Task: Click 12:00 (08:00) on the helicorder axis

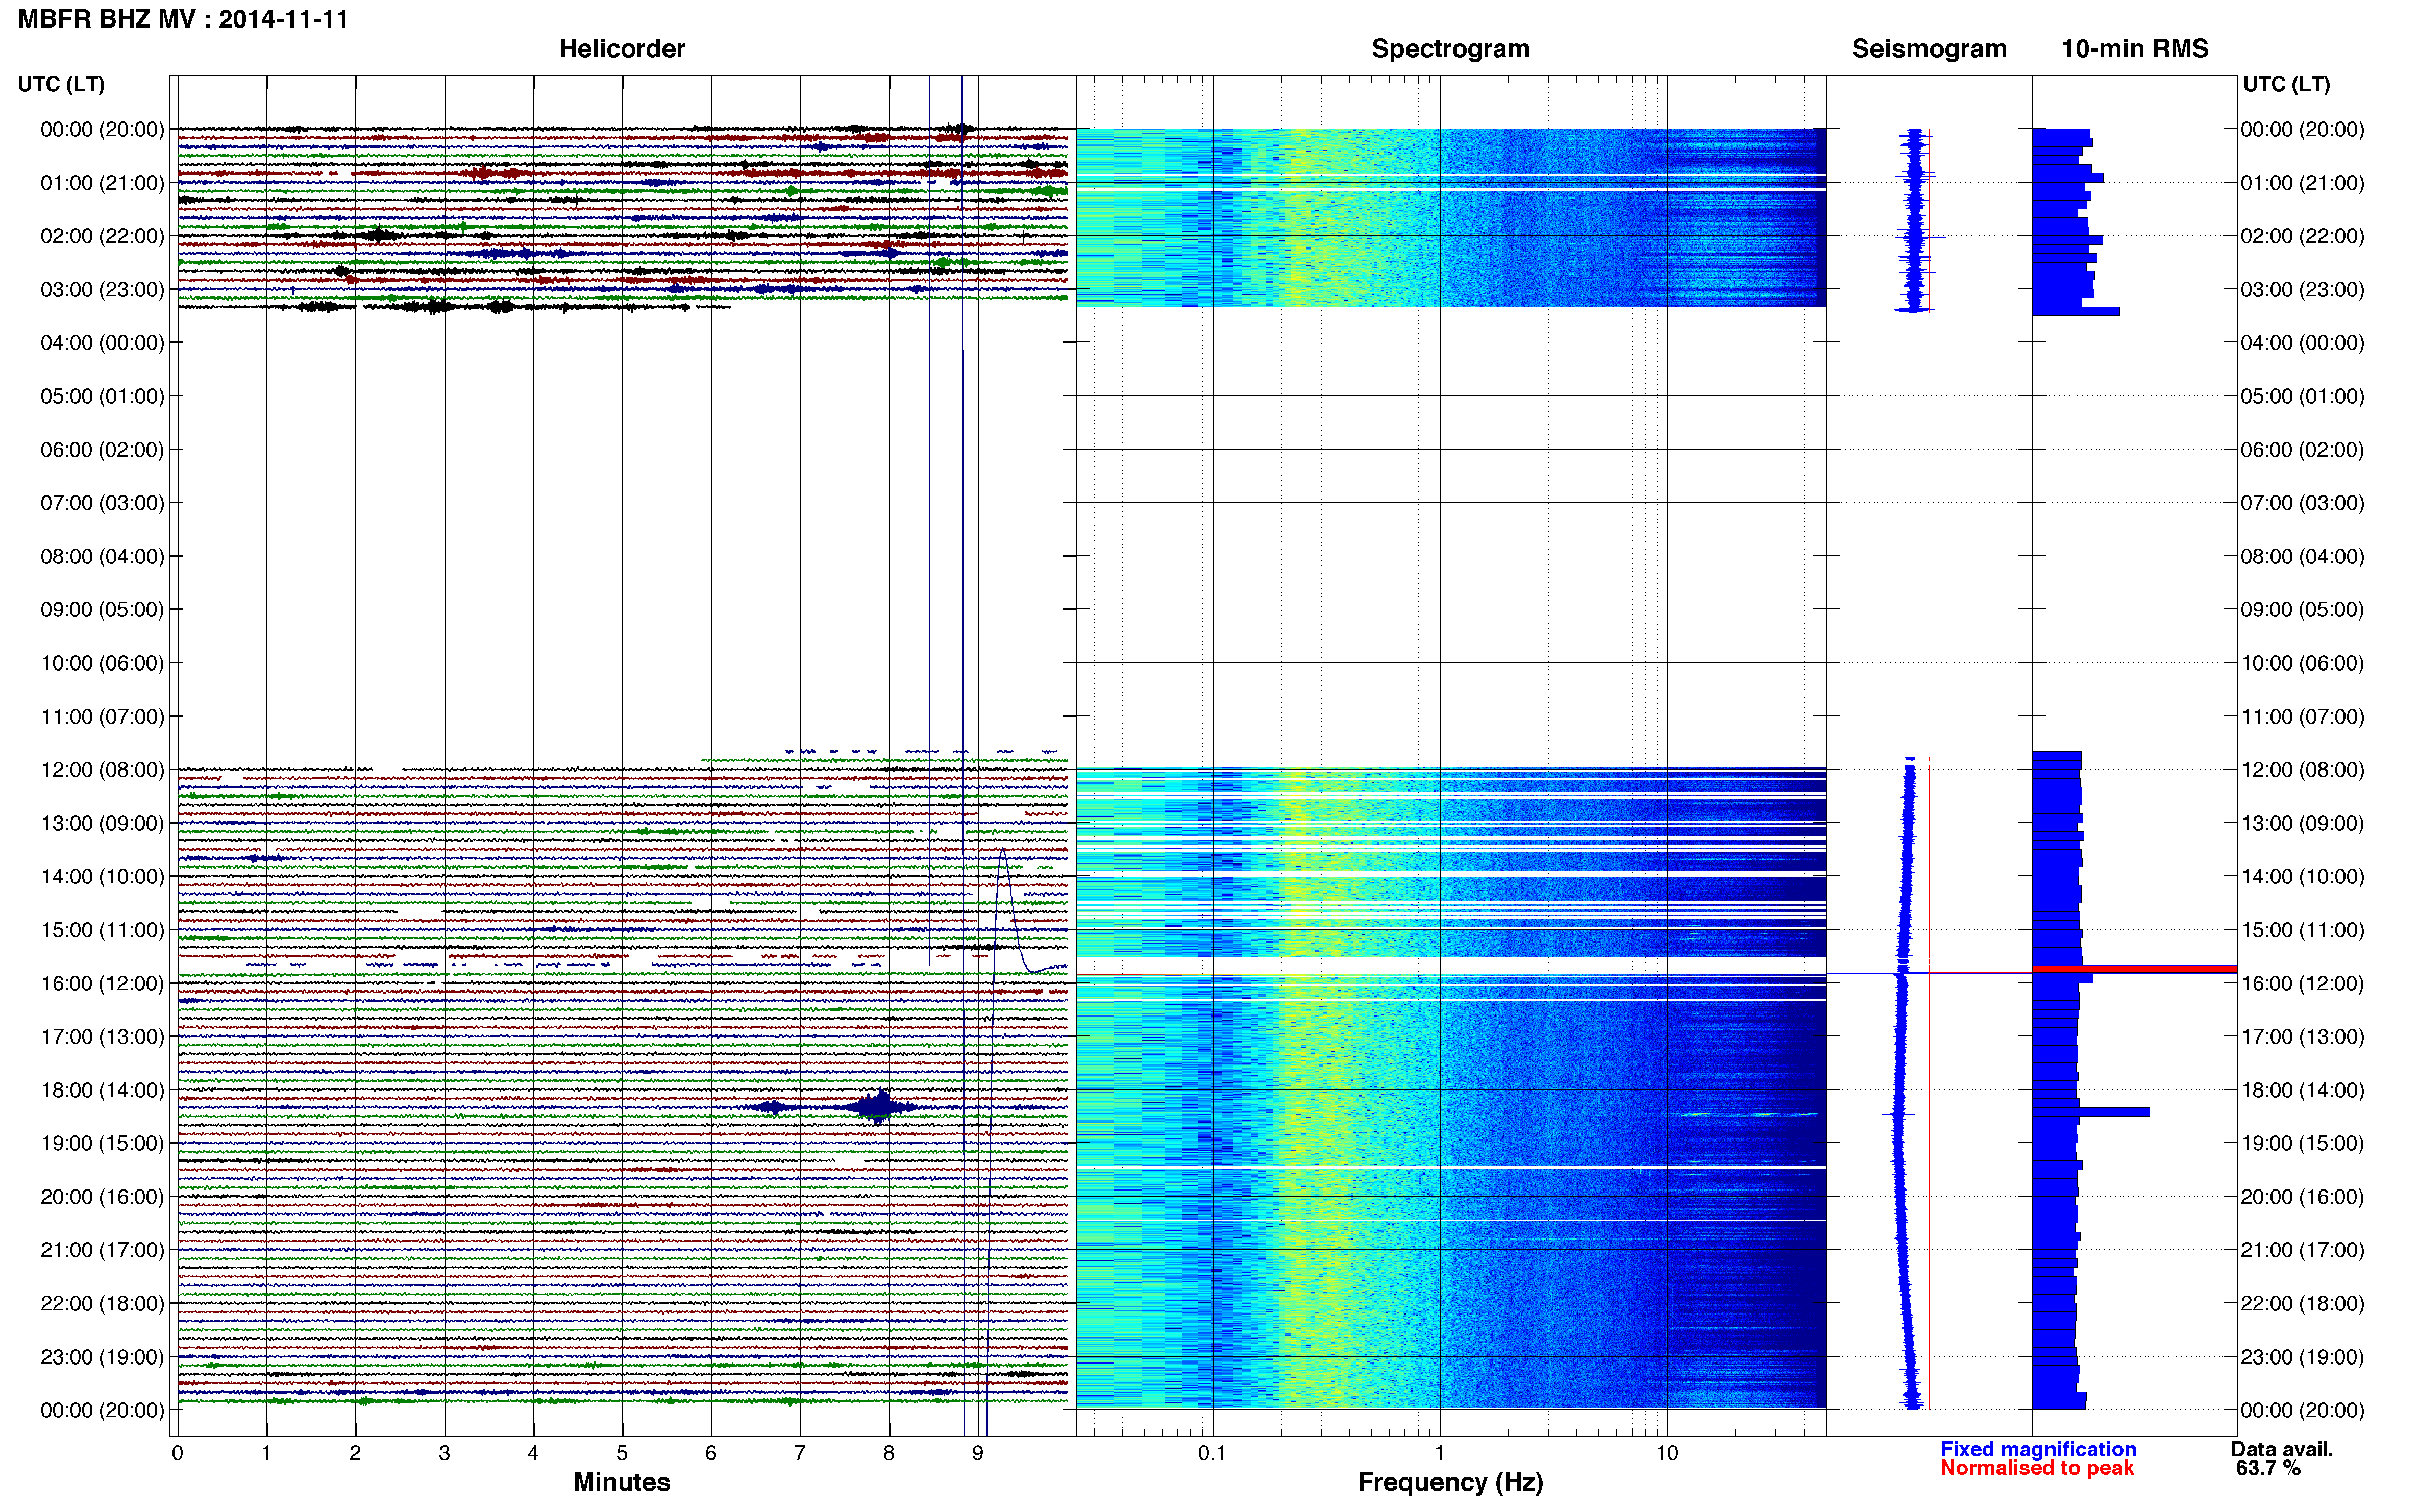Action: 102,770
